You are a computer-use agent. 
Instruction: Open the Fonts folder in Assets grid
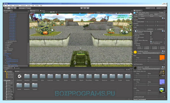[x=58, y=77]
